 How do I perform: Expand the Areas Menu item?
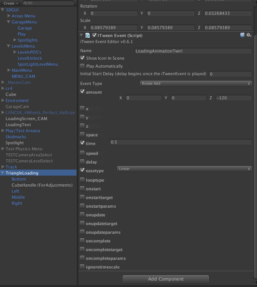(9, 16)
